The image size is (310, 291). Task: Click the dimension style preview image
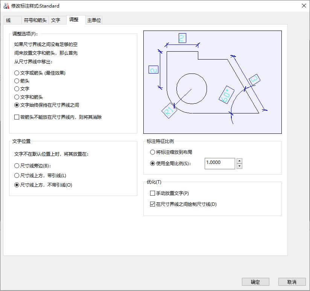point(212,82)
